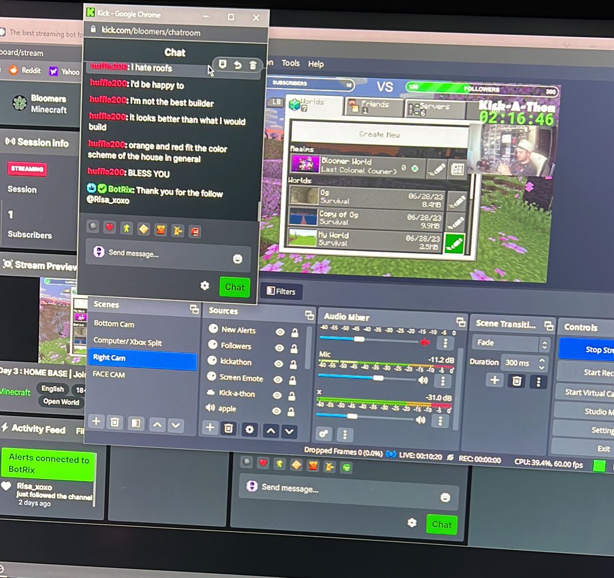
Task: Select the Bottom Cam scene
Action: tap(143, 324)
